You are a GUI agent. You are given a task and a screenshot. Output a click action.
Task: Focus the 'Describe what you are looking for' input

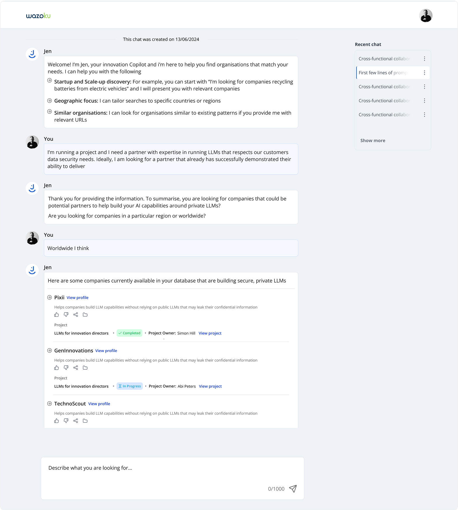click(x=172, y=478)
